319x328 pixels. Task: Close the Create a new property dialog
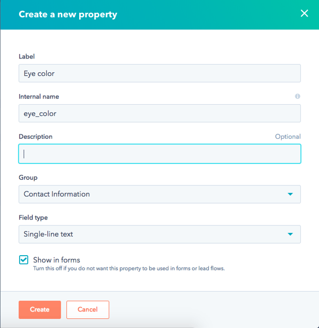point(304,14)
